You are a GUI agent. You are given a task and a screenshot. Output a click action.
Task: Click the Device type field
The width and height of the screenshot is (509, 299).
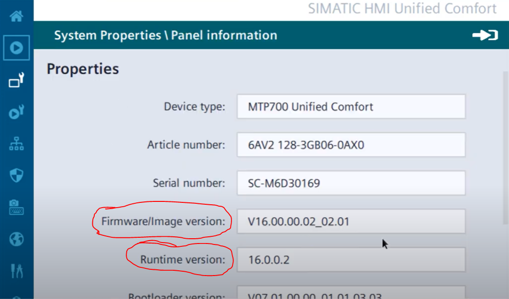351,106
